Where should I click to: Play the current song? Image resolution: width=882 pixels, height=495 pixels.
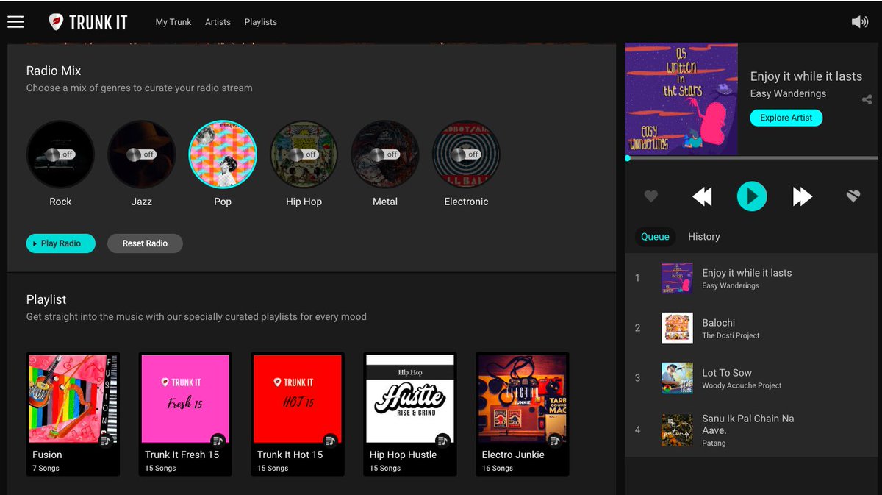(752, 196)
